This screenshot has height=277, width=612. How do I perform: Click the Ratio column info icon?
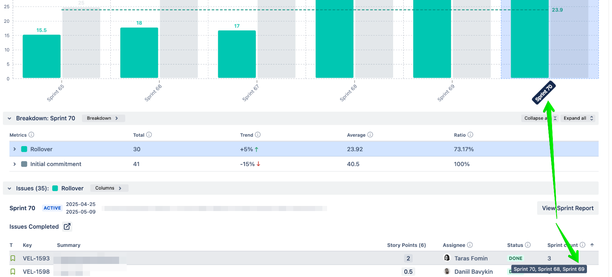pos(470,135)
